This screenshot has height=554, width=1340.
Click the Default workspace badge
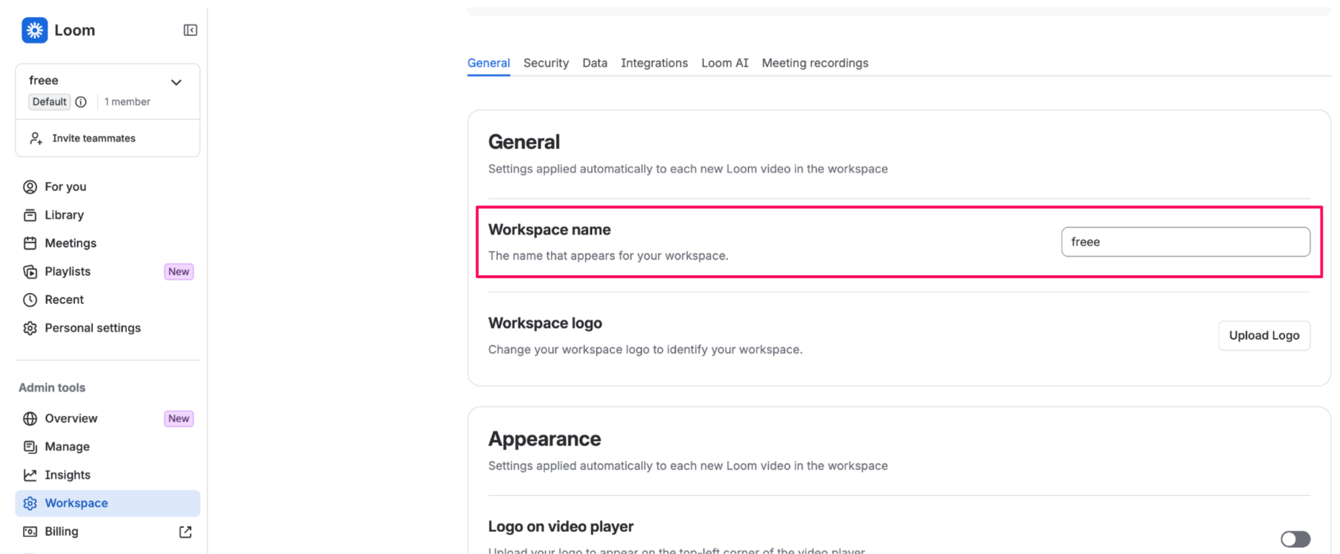[x=49, y=102]
